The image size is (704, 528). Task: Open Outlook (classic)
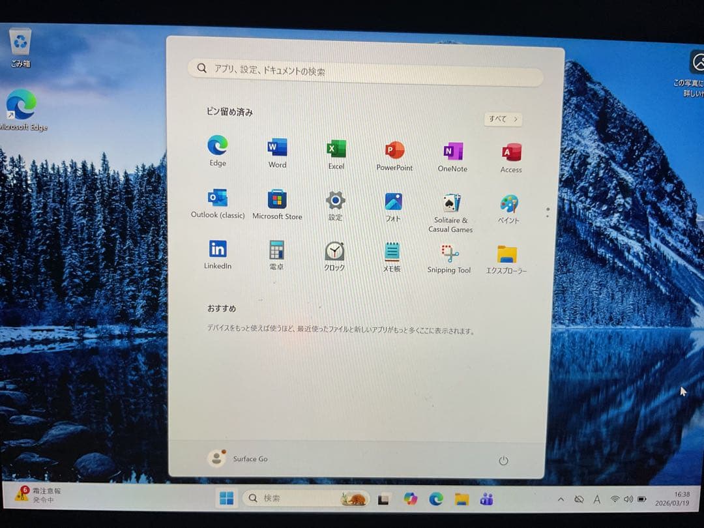coord(218,203)
